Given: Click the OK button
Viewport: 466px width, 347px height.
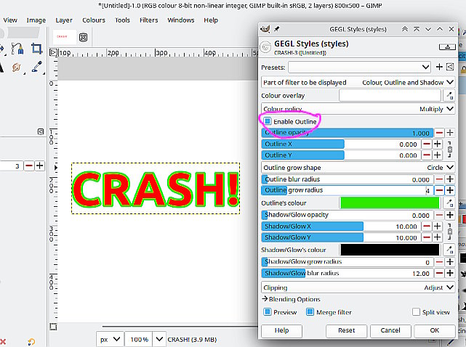Looking at the screenshot, I should click(x=435, y=330).
